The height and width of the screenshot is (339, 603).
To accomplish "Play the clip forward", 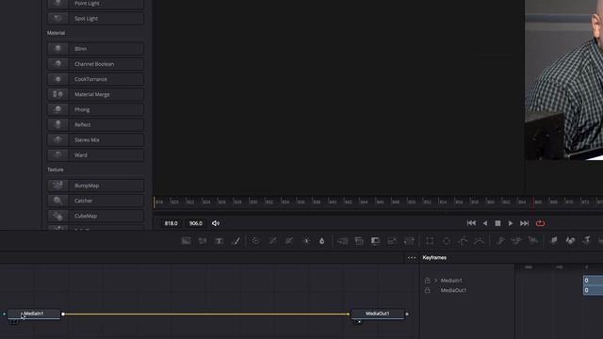I will 511,223.
